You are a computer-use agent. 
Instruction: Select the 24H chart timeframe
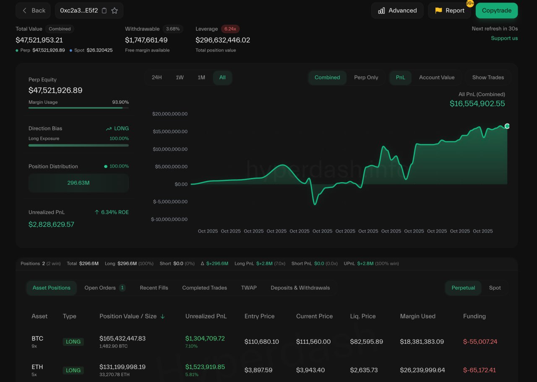coord(157,78)
